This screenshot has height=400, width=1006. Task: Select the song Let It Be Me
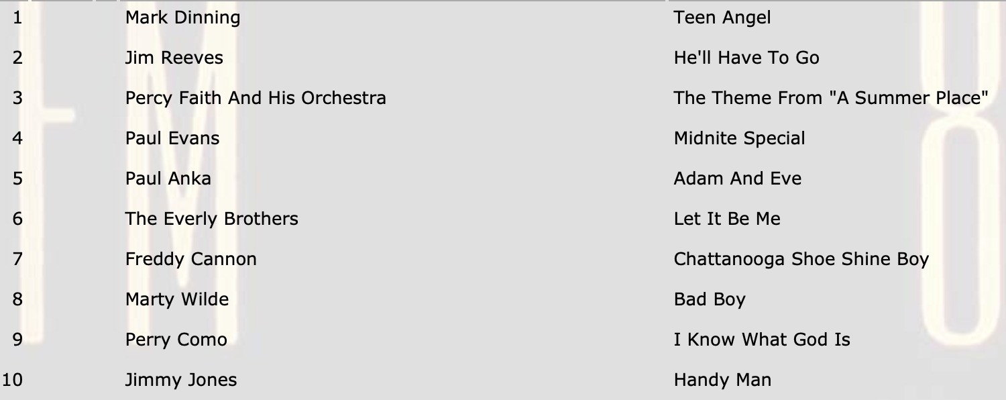(x=727, y=219)
